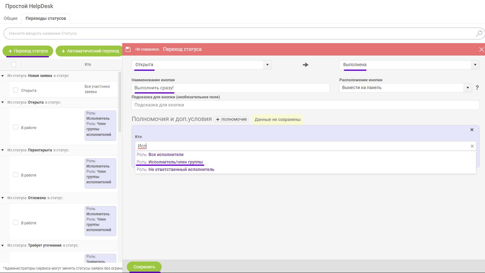Screen dimensions: 485x273
Task: Remove the permission block with X
Action: coord(472,130)
